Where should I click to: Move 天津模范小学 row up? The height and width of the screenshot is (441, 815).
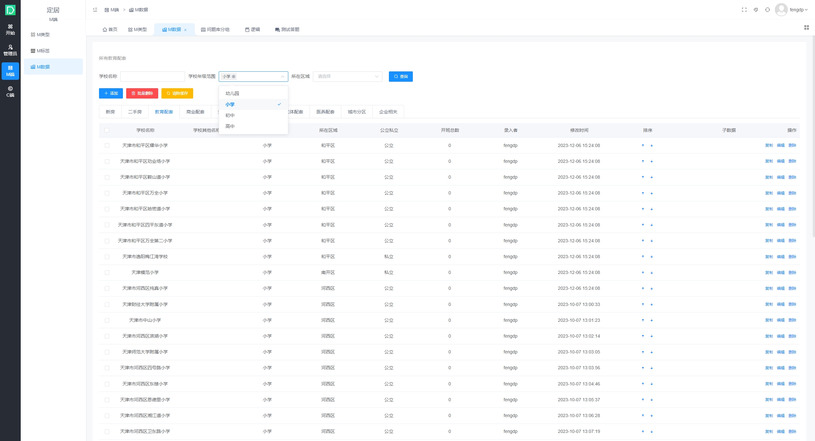coord(643,273)
